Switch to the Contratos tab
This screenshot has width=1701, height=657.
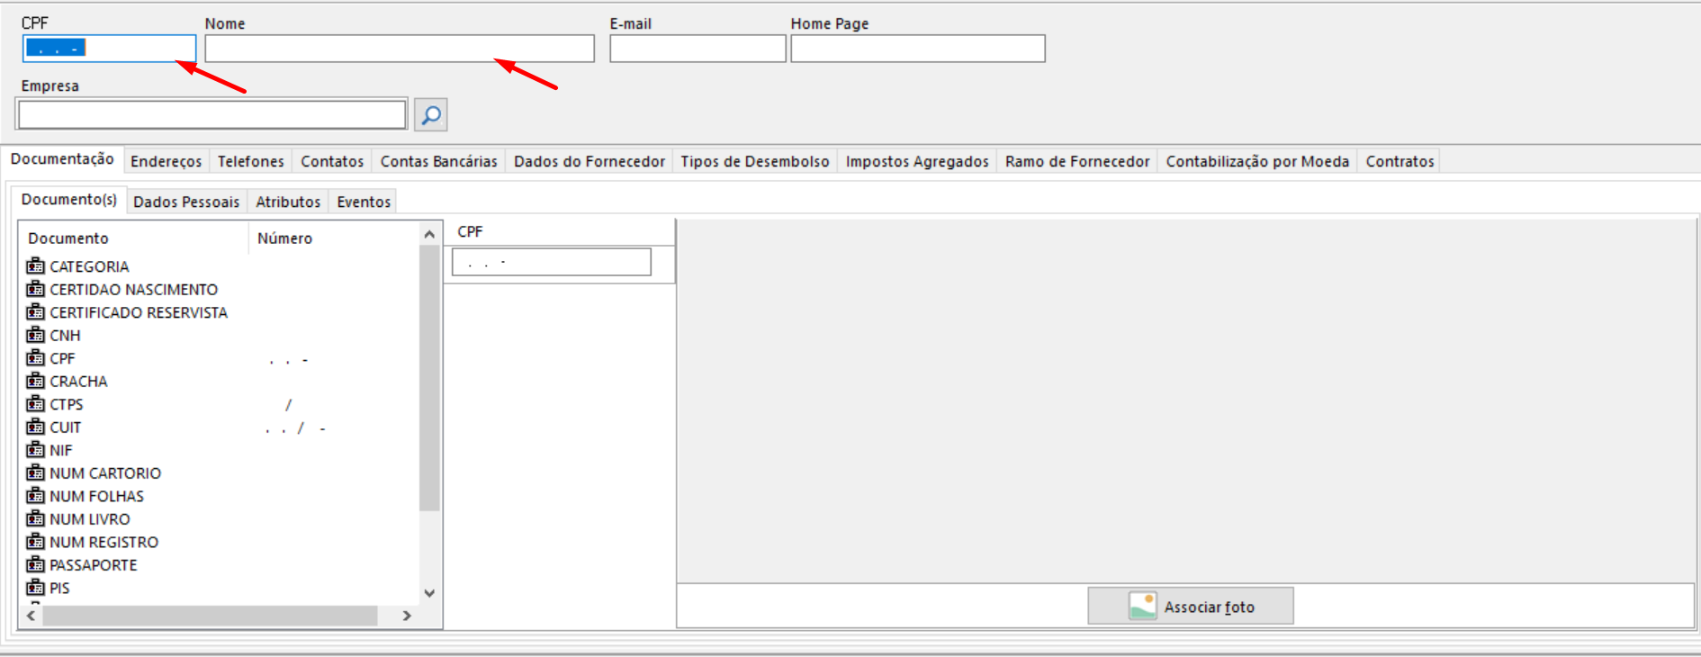coord(1399,161)
